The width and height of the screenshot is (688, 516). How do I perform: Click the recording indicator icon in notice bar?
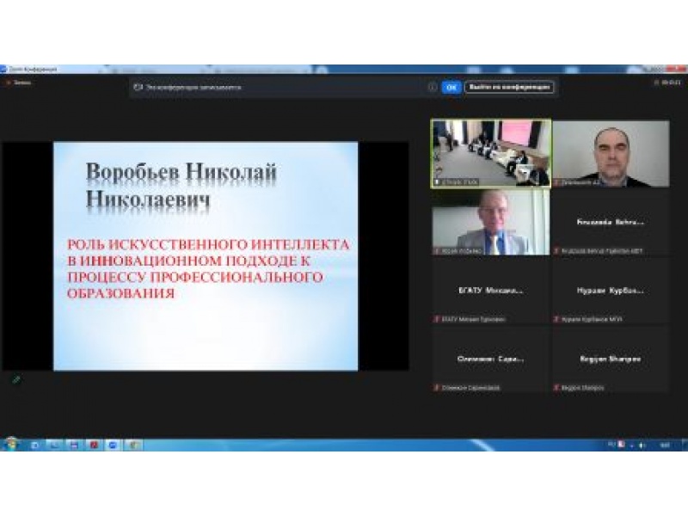(138, 87)
